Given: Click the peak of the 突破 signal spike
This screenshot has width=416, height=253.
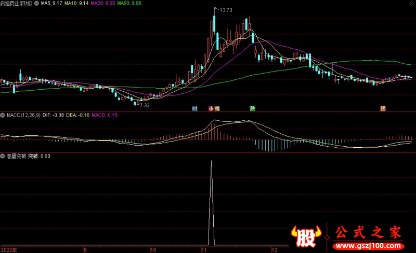Looking at the screenshot, I should 211,161.
